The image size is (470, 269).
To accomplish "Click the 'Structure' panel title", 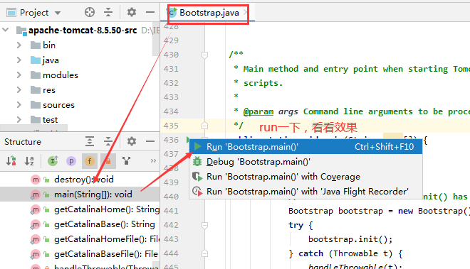I will 23,142.
